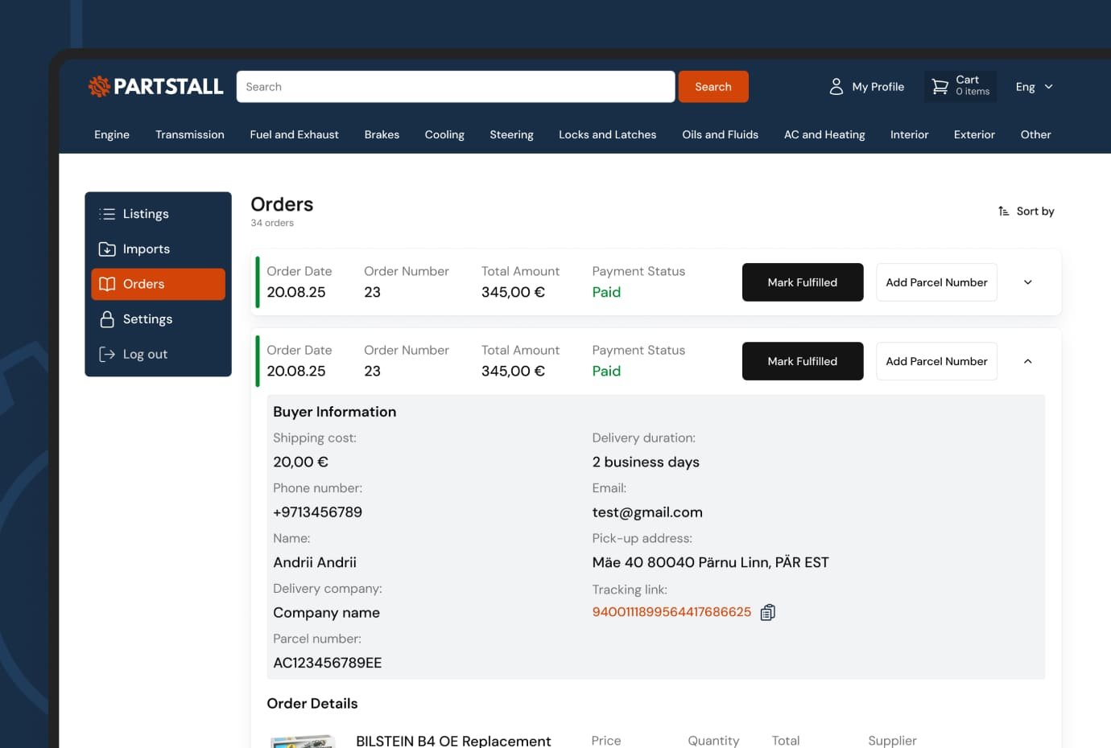Click the Orders book icon in sidebar
This screenshot has height=748, width=1111.
pyautogui.click(x=107, y=284)
